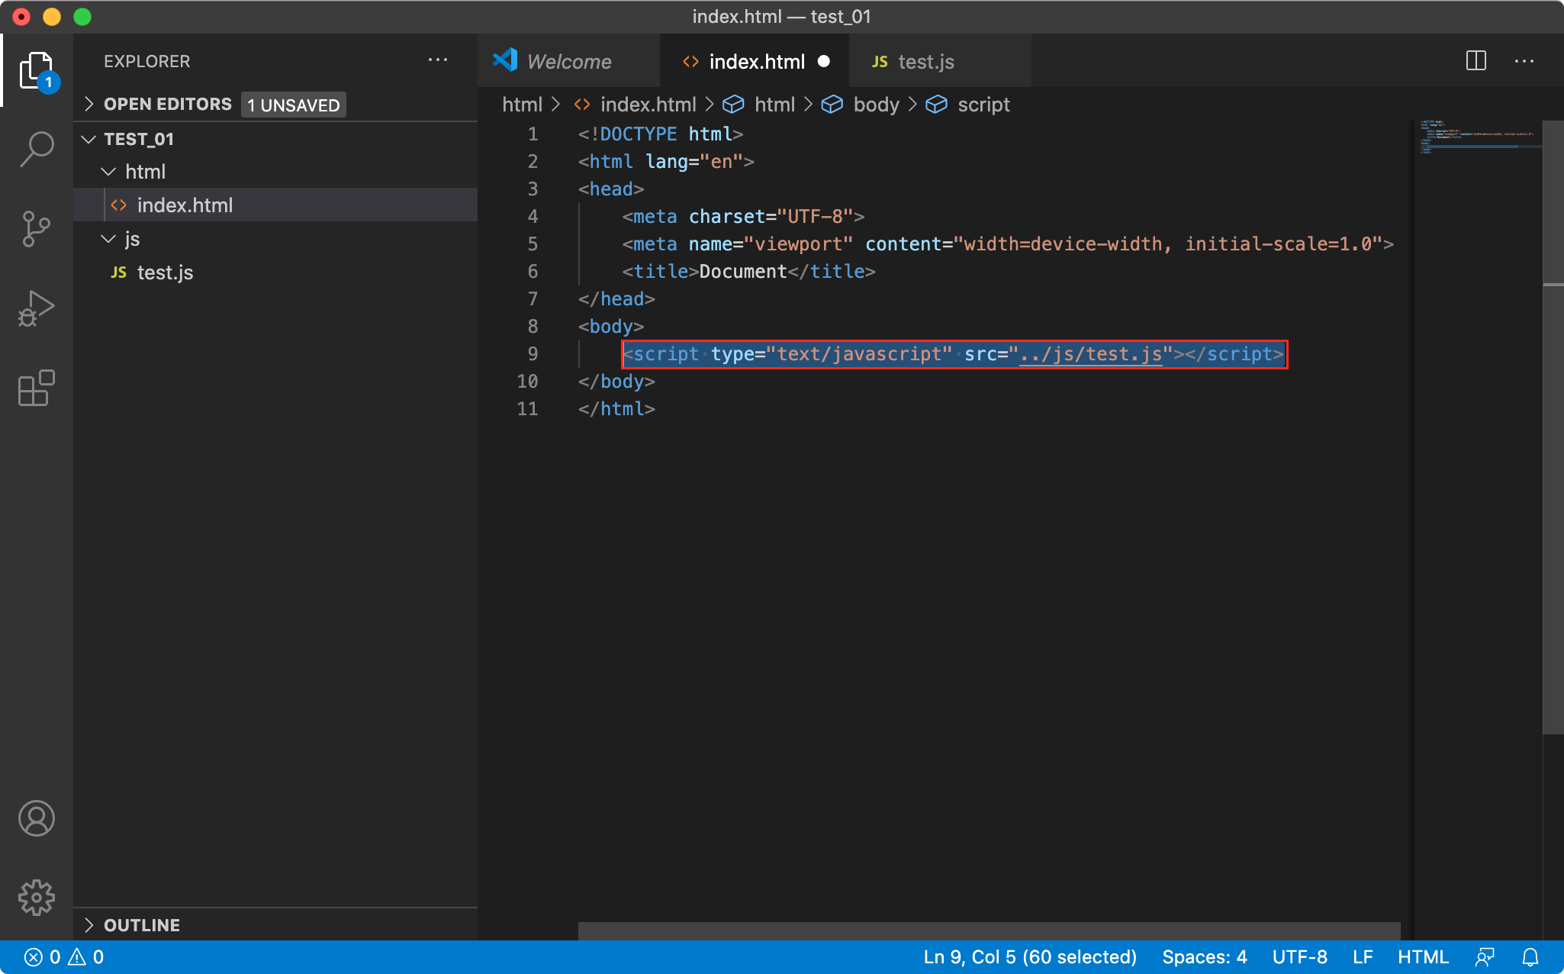Switch to the Welcome tab
The height and width of the screenshot is (974, 1564).
(568, 62)
